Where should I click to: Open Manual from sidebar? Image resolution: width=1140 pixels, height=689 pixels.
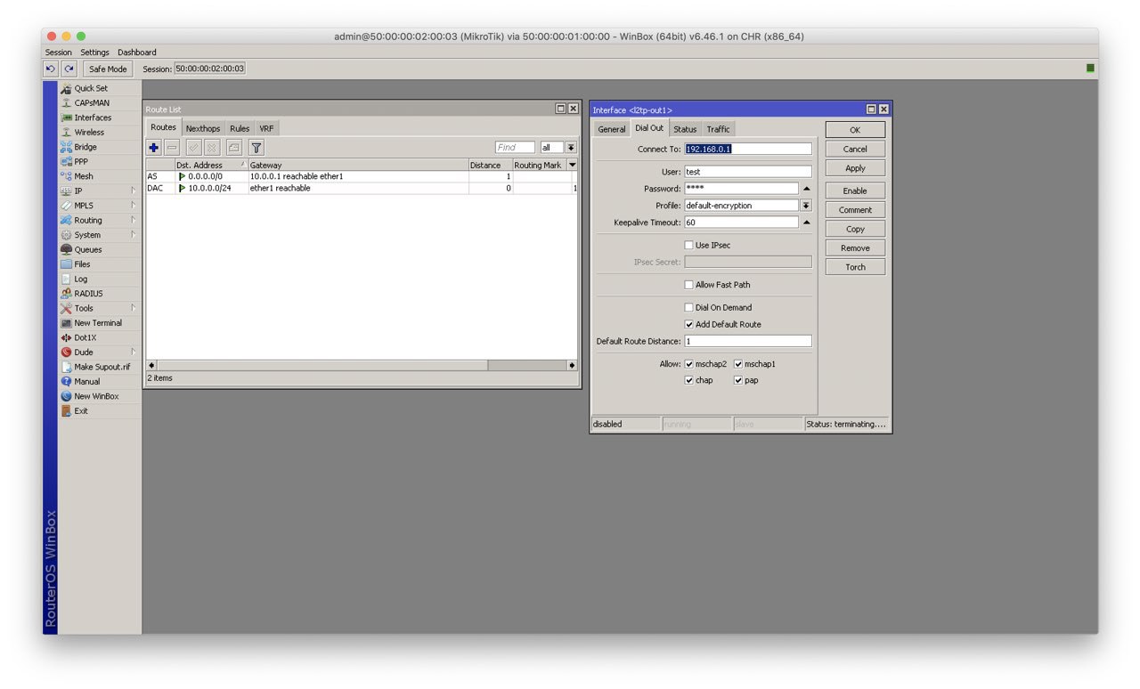pos(87,382)
